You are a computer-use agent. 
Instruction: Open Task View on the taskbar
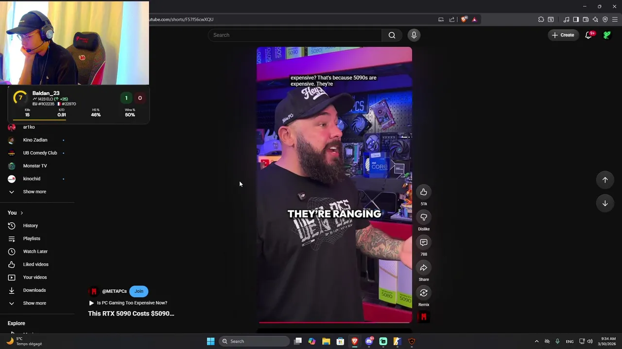[x=298, y=341]
